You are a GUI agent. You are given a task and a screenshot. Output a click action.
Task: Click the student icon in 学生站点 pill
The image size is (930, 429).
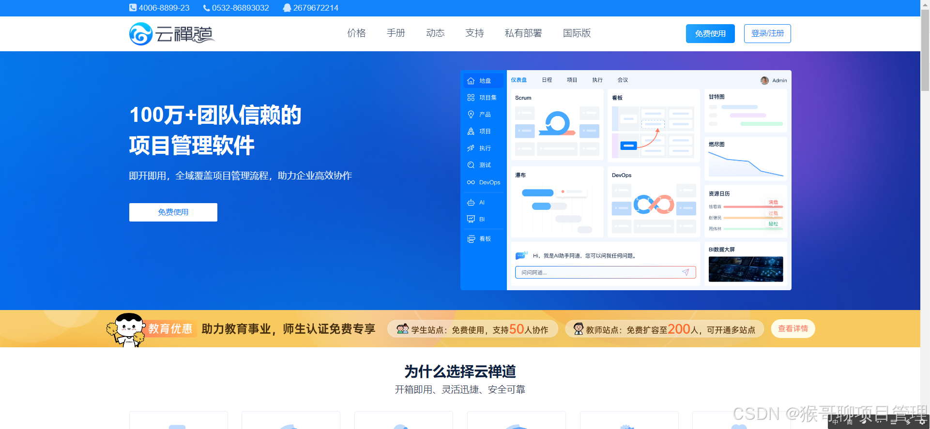[x=402, y=329]
